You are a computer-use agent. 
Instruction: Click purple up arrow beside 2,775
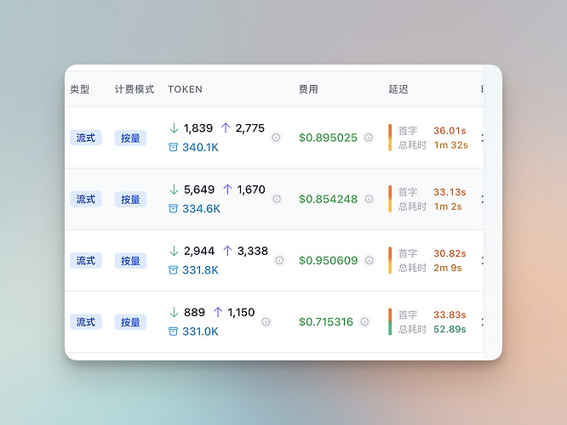coord(226,127)
